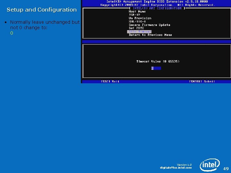231x173 pixels.
Task: Click the Timeout Value (0-65535) label
Action: click(x=158, y=61)
